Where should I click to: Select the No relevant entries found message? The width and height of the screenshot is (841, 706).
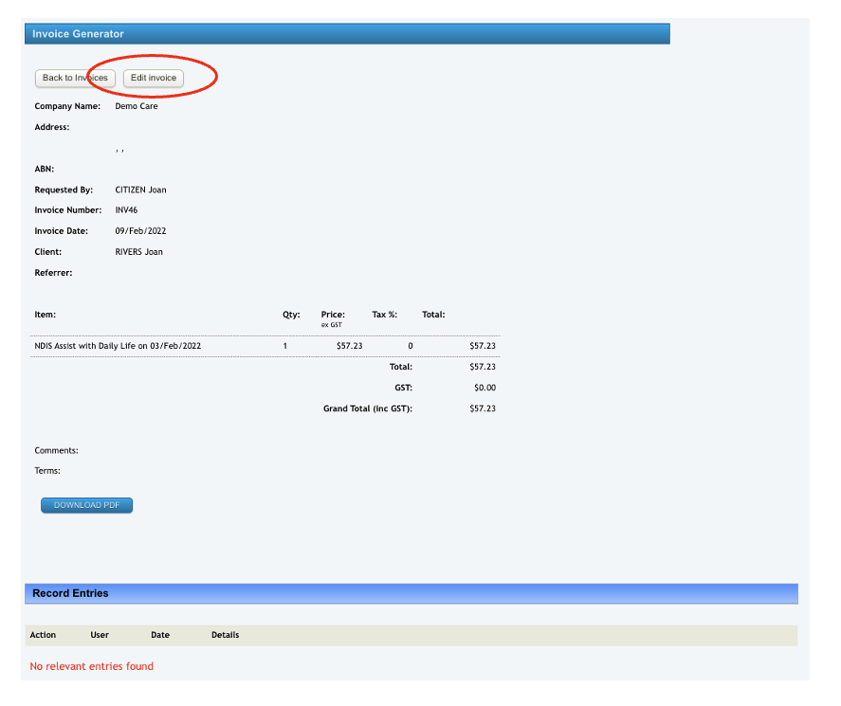click(92, 666)
